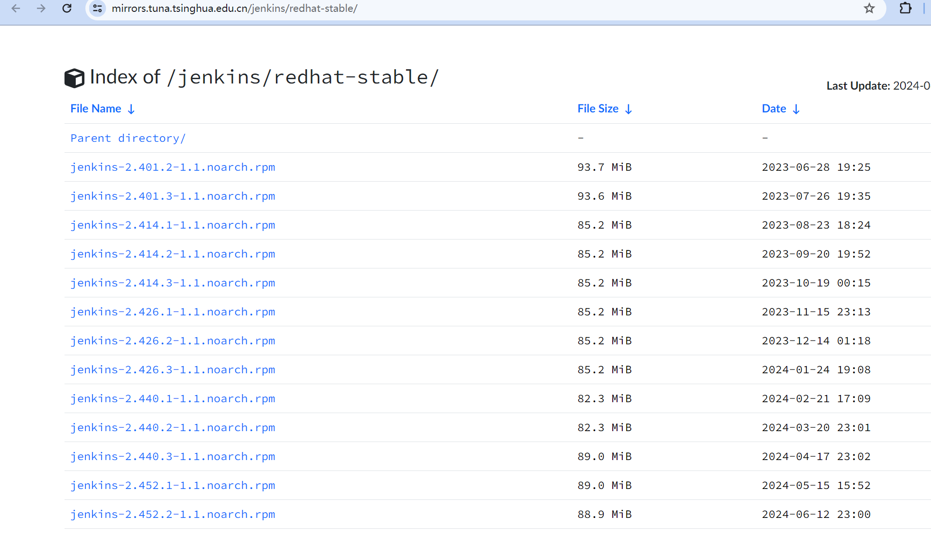Image resolution: width=931 pixels, height=544 pixels.
Task: Click the size of jenkins-2.440.1 (82.3 MiB)
Action: [605, 398]
